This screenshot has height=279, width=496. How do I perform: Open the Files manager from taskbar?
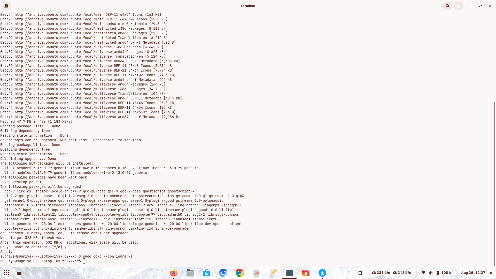coord(190,273)
